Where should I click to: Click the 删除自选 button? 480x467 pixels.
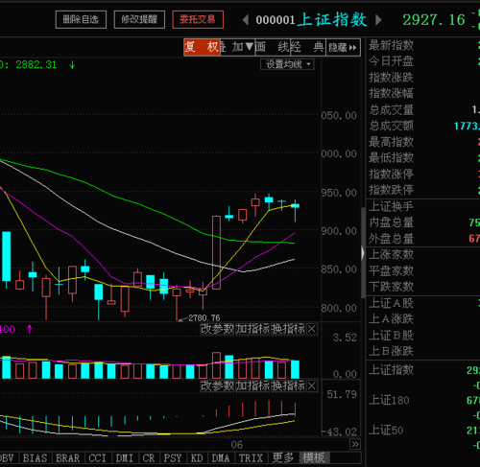[81, 19]
